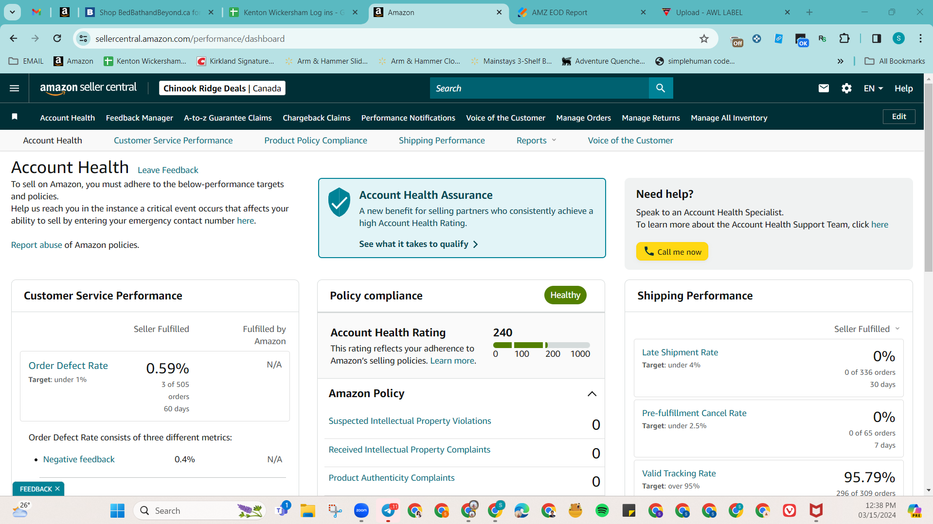The image size is (933, 524).
Task: Open the Seller Fulfilled shipping dropdown
Action: (867, 329)
